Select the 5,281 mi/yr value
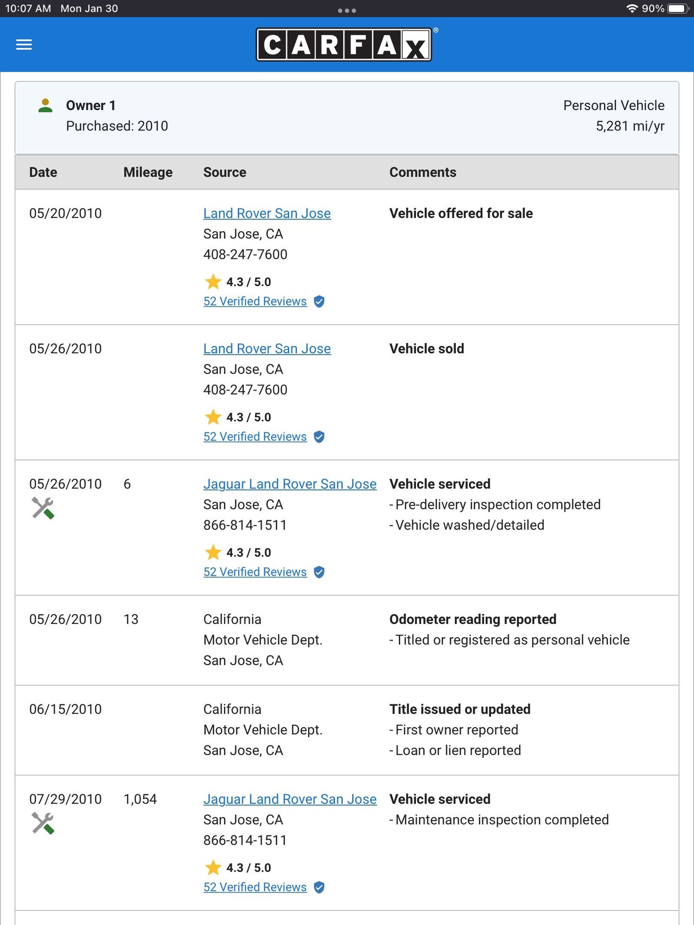 click(630, 126)
